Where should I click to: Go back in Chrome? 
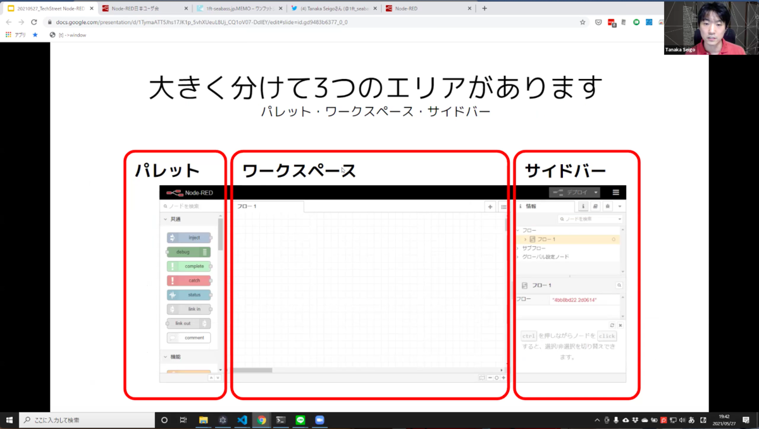tap(9, 22)
